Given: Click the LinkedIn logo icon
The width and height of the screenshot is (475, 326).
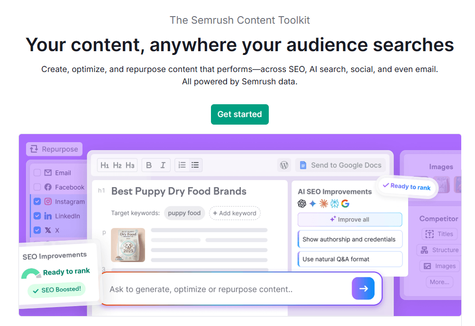Looking at the screenshot, I should 48,216.
